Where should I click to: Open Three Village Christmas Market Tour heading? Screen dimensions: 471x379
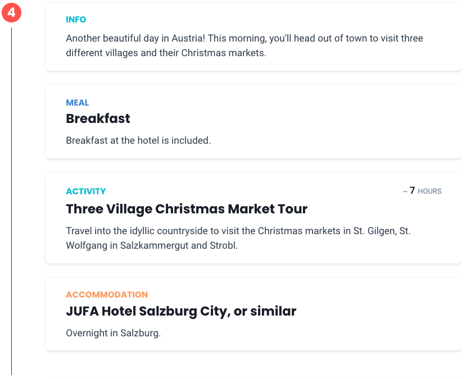(x=187, y=209)
